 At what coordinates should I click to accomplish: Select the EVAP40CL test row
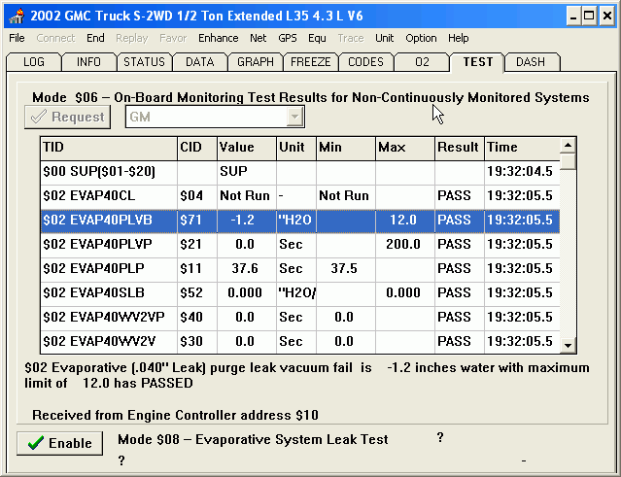(107, 195)
